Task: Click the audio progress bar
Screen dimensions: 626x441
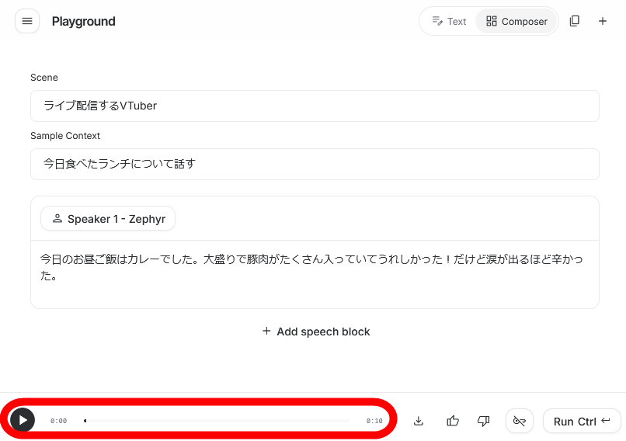Action: pos(217,421)
